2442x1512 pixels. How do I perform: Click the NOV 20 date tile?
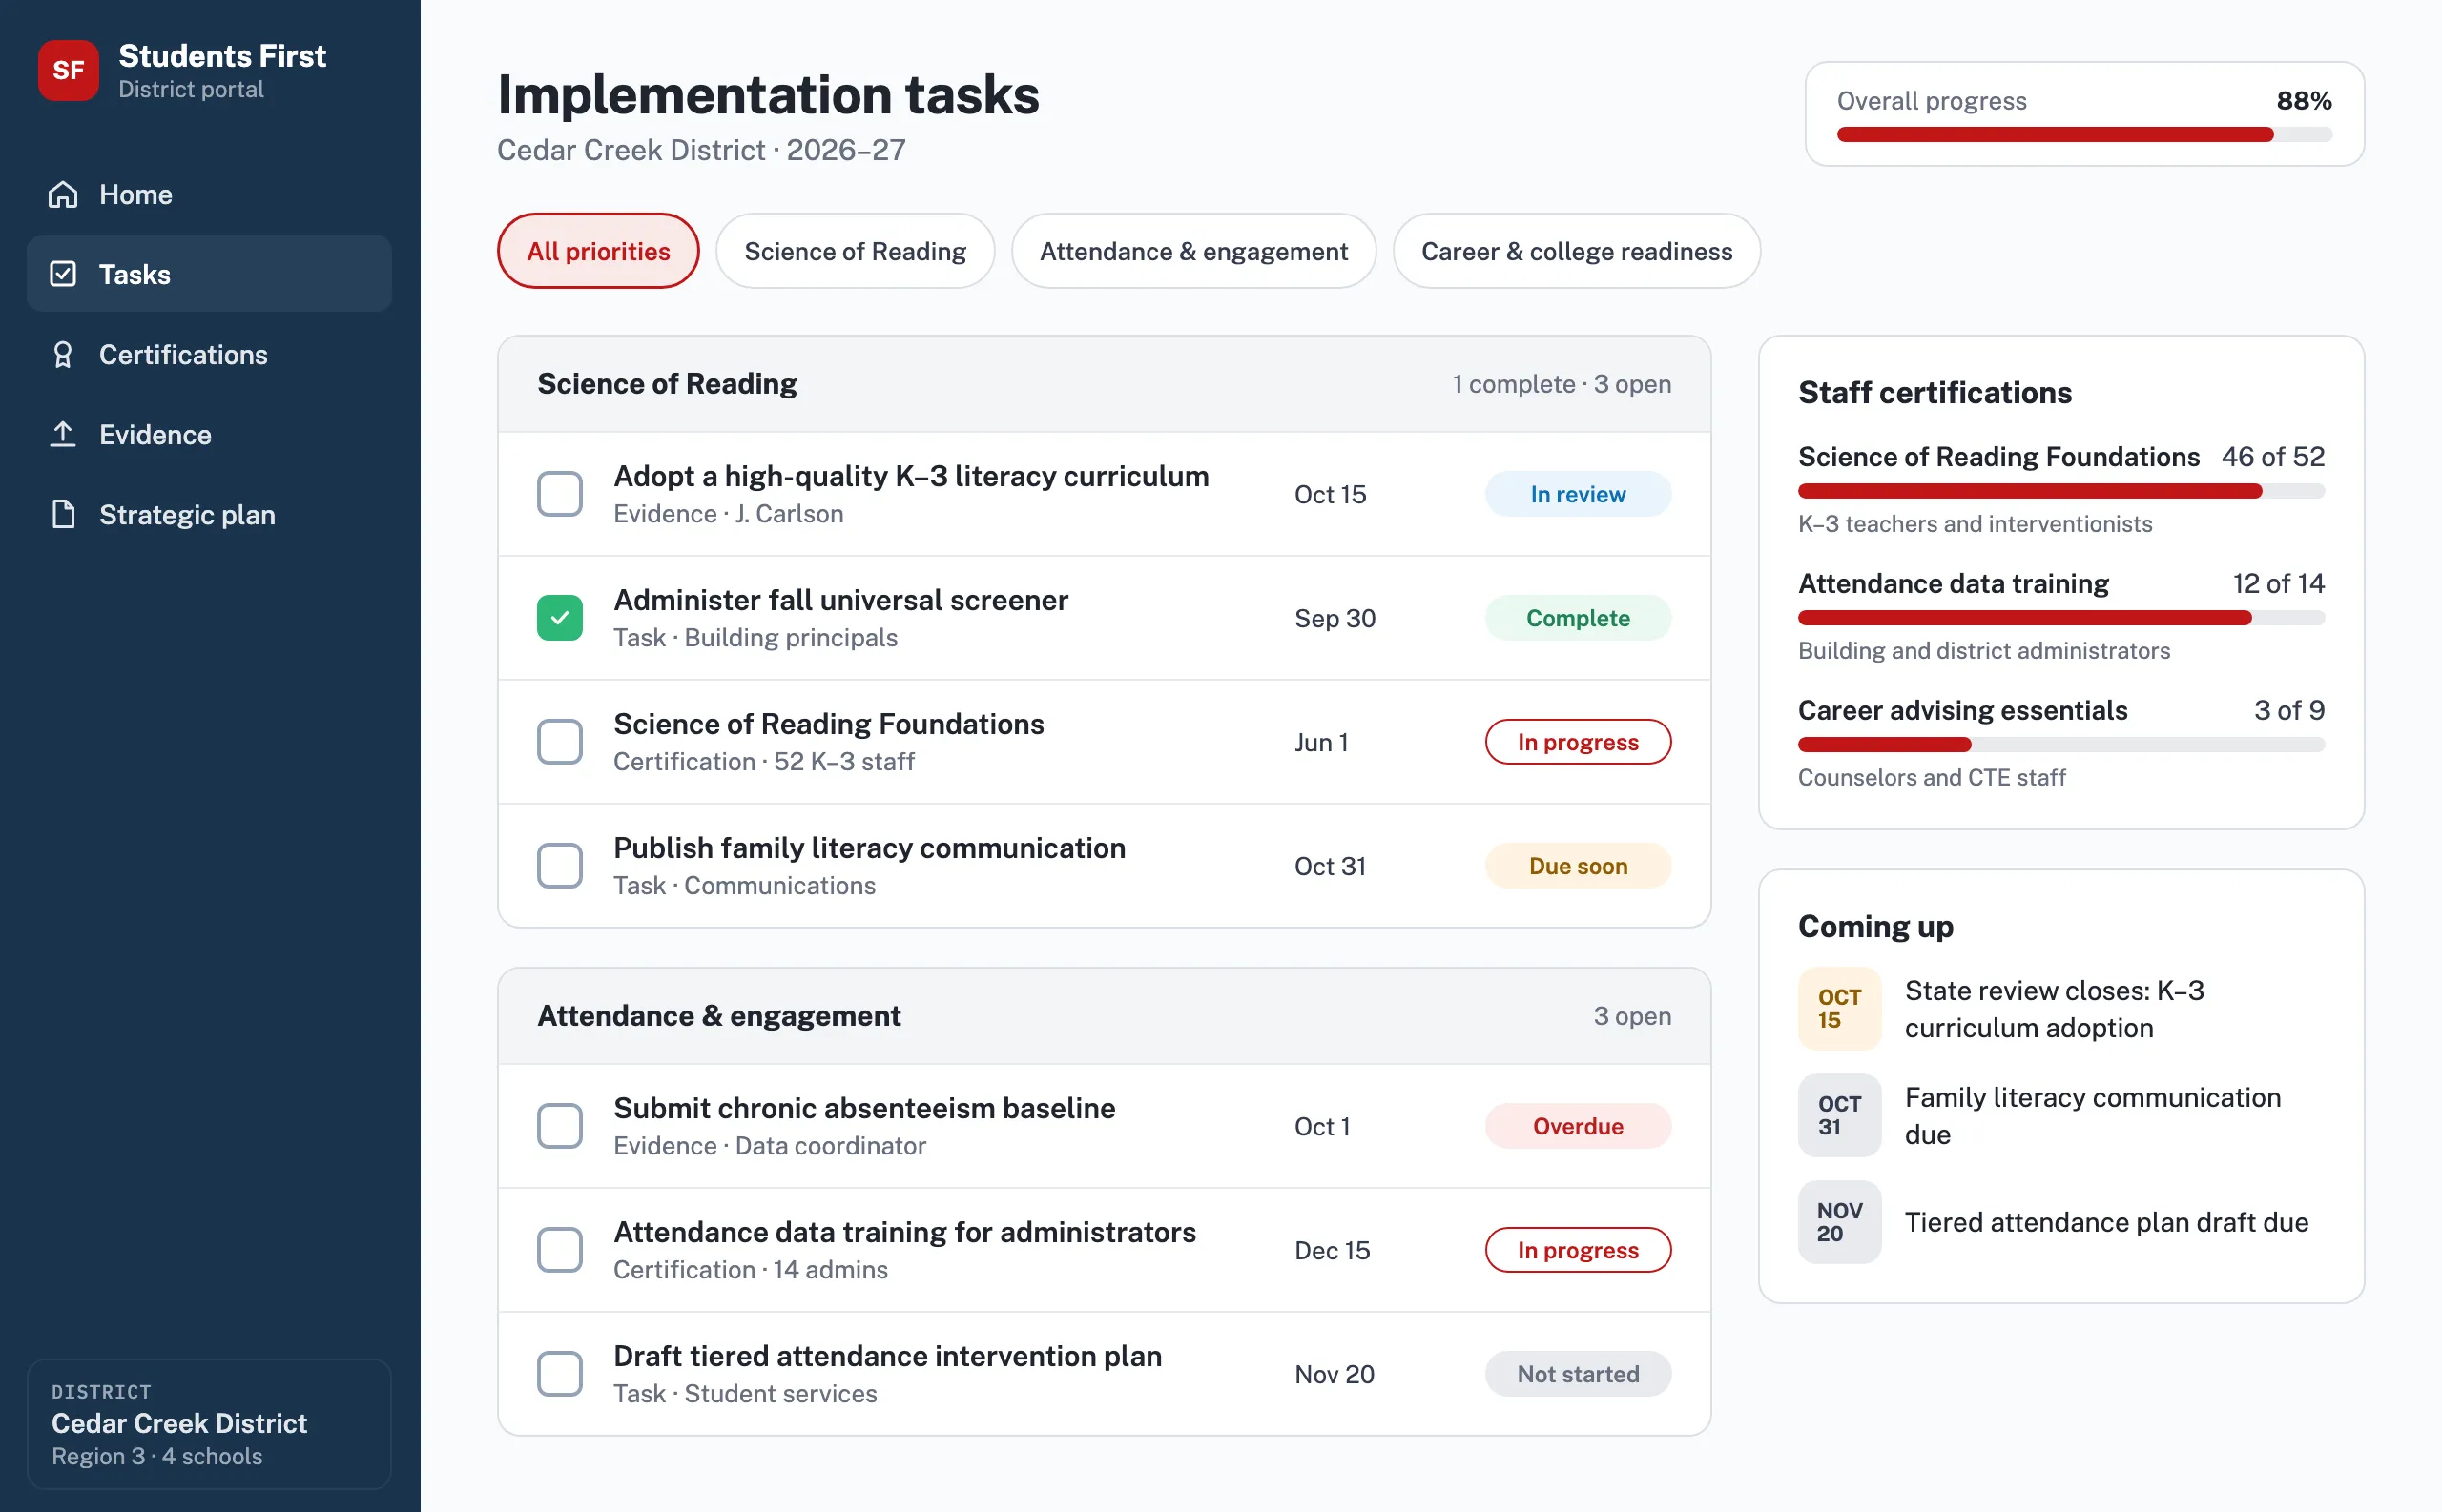click(x=1839, y=1222)
